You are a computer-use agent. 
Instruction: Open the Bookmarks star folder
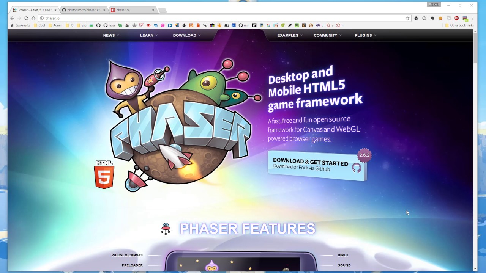[x=20, y=25]
